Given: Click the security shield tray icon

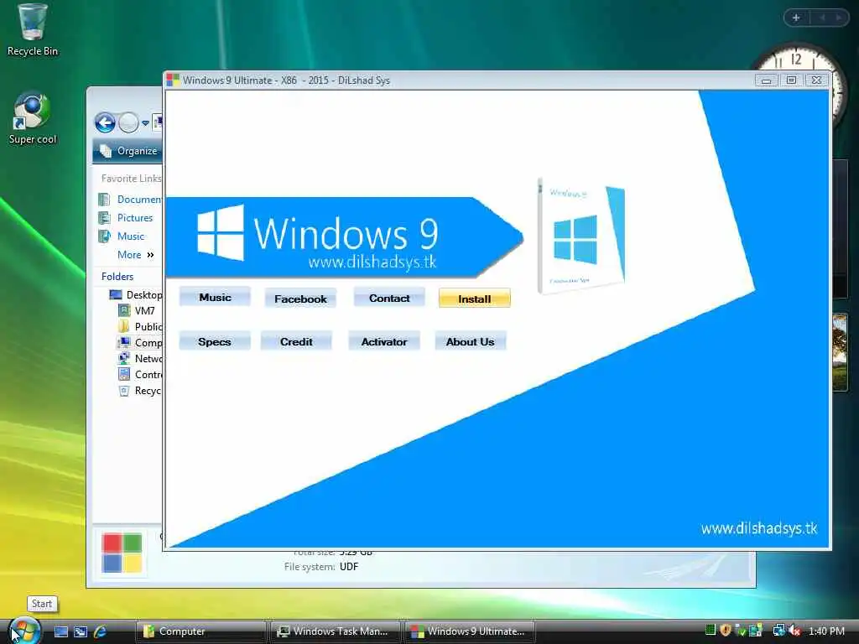Looking at the screenshot, I should (726, 631).
